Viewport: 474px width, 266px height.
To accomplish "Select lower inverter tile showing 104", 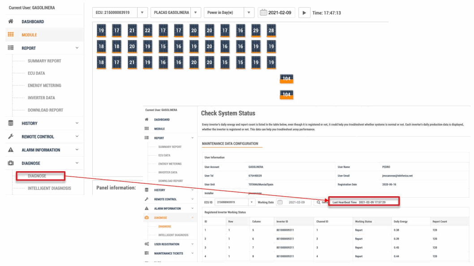I will pyautogui.click(x=286, y=95).
